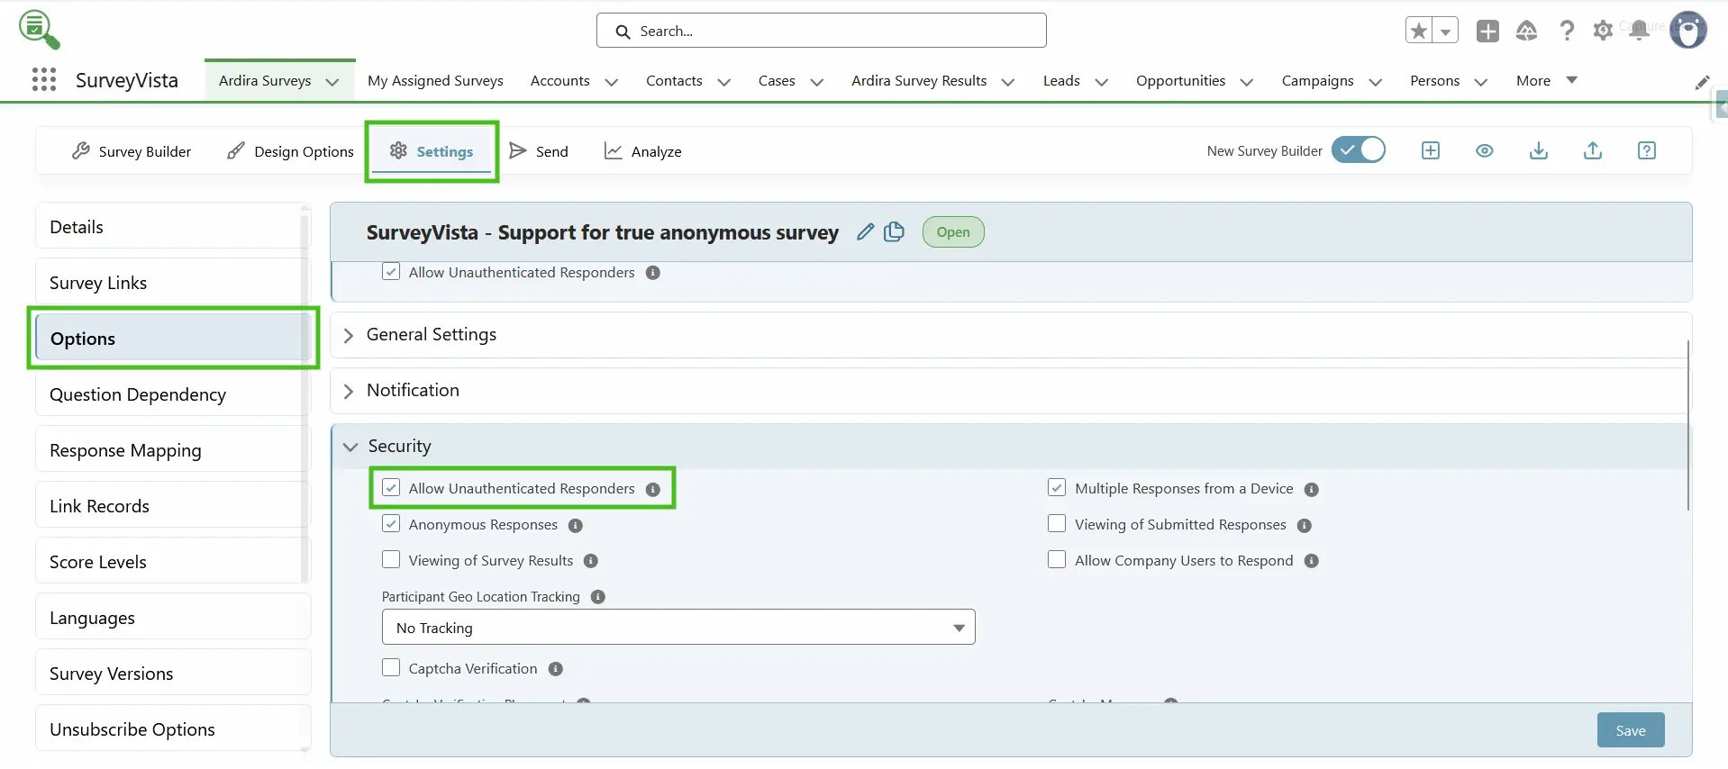
Task: Collapse the Security section
Action: click(350, 447)
